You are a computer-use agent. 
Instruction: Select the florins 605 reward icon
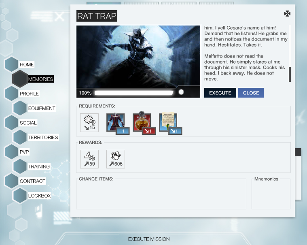coord(116,159)
